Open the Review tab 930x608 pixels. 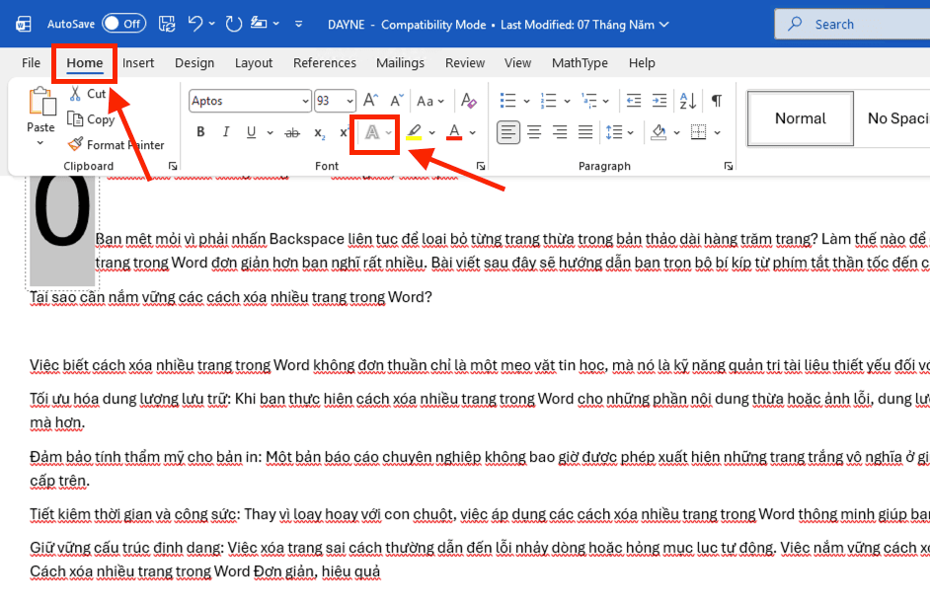click(x=465, y=63)
